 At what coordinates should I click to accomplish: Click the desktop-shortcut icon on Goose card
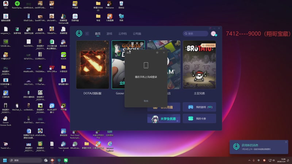pyautogui.click(x=132, y=43)
